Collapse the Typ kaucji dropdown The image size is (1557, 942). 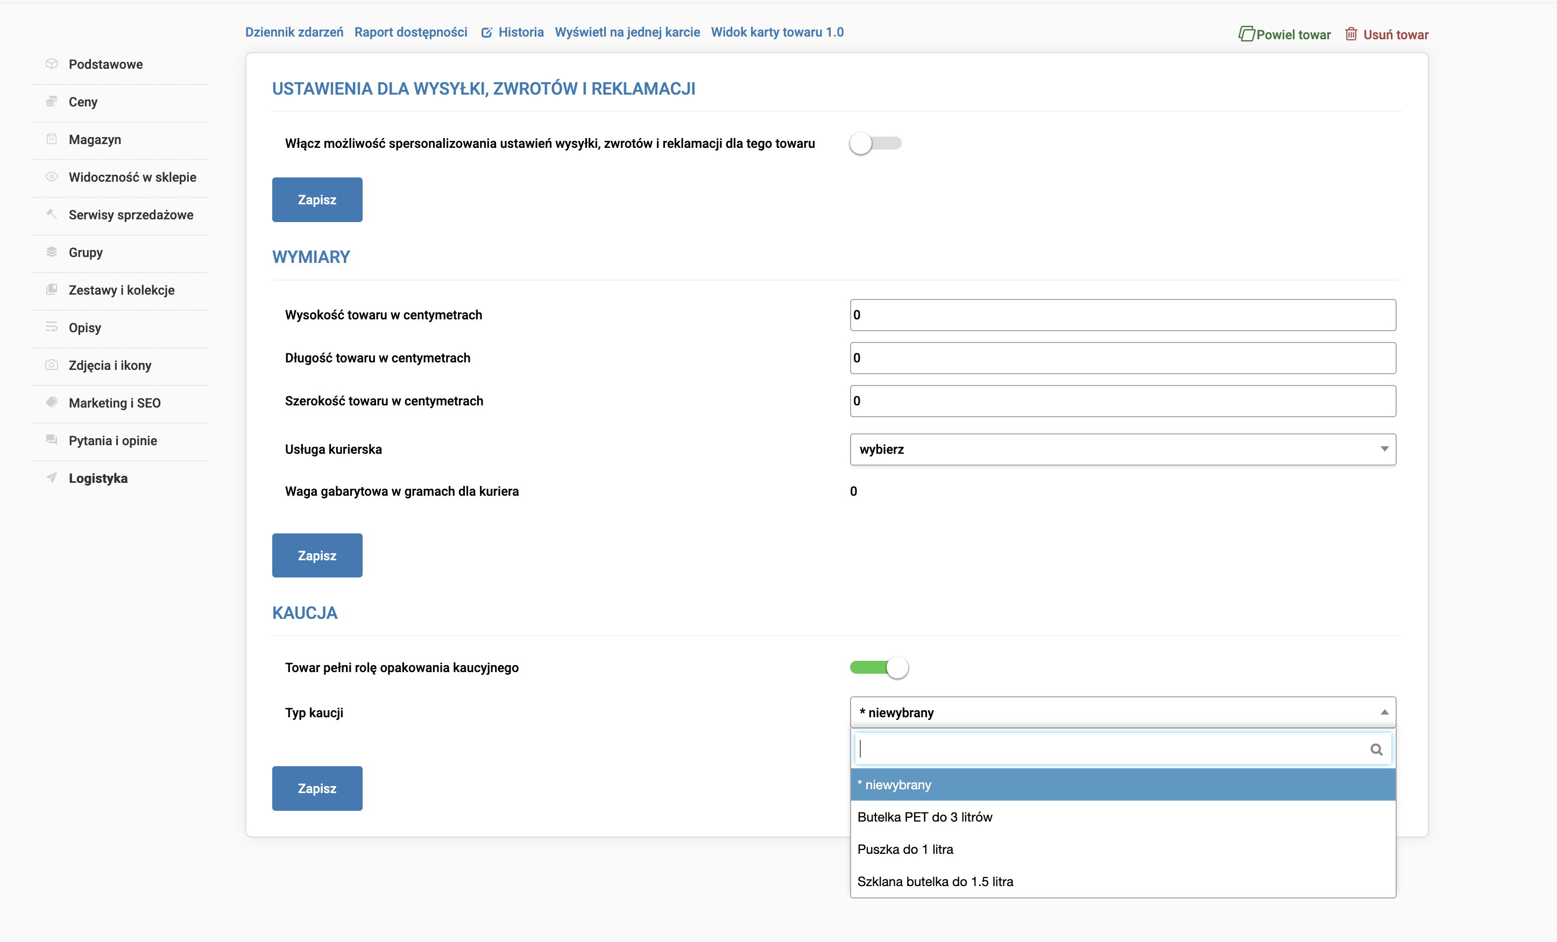tap(1123, 713)
